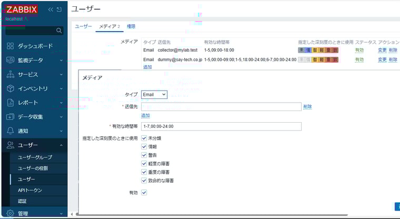Click the ZABBIX logo
Image resolution: width=400 pixels, height=219 pixels.
[x=22, y=9]
